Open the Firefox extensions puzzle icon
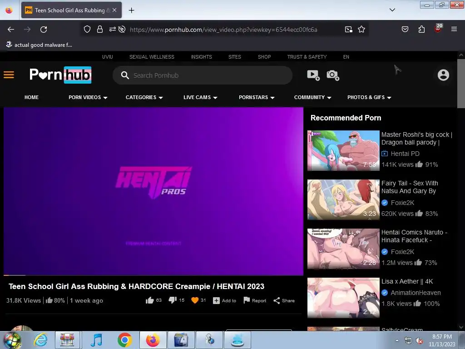The height and width of the screenshot is (349, 465). (421, 30)
